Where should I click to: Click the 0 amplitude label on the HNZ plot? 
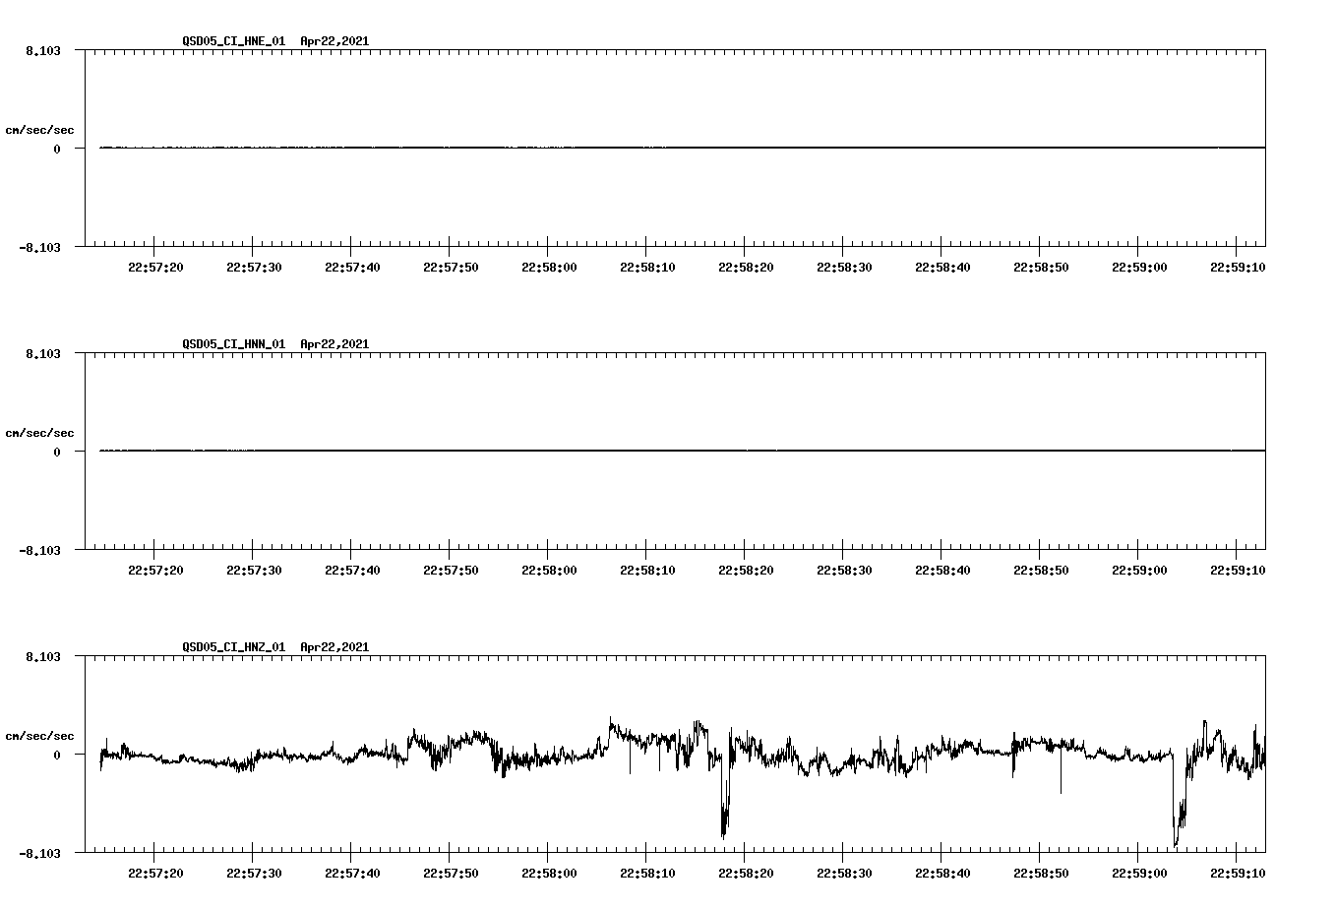(58, 754)
